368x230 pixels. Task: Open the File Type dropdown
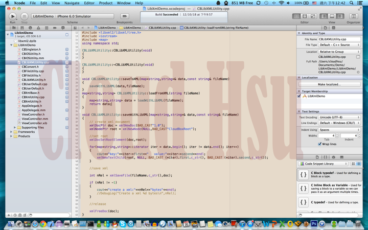pos(339,45)
